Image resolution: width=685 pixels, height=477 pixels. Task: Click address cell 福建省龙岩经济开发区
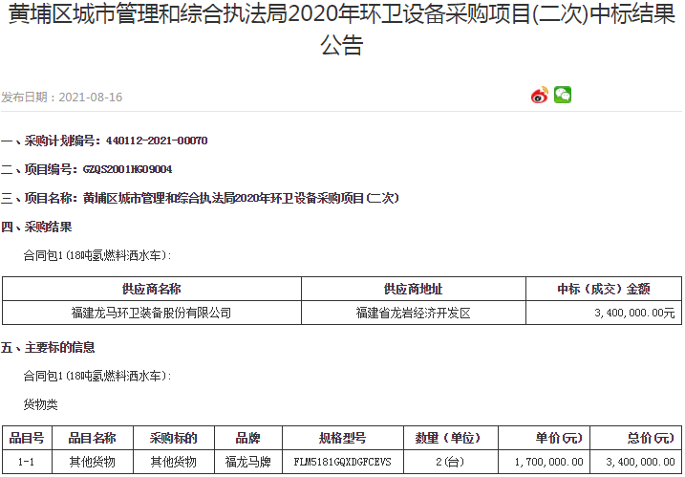tap(413, 313)
